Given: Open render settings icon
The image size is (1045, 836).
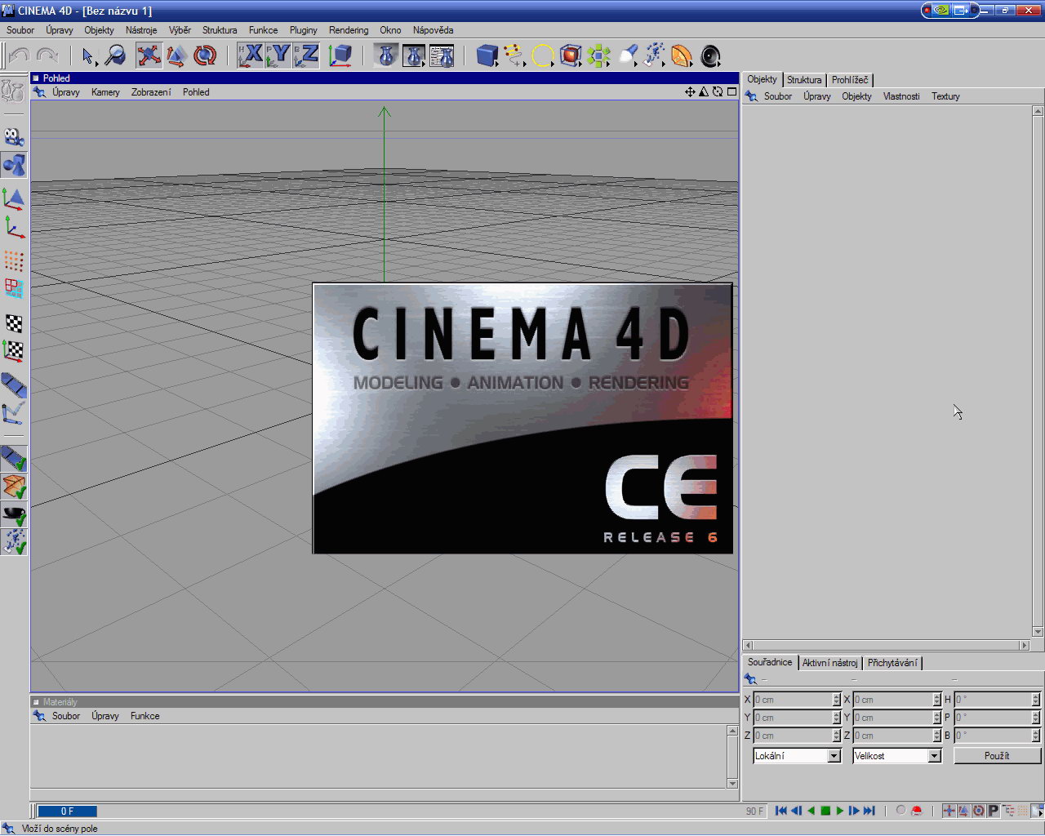Looking at the screenshot, I should tap(442, 56).
